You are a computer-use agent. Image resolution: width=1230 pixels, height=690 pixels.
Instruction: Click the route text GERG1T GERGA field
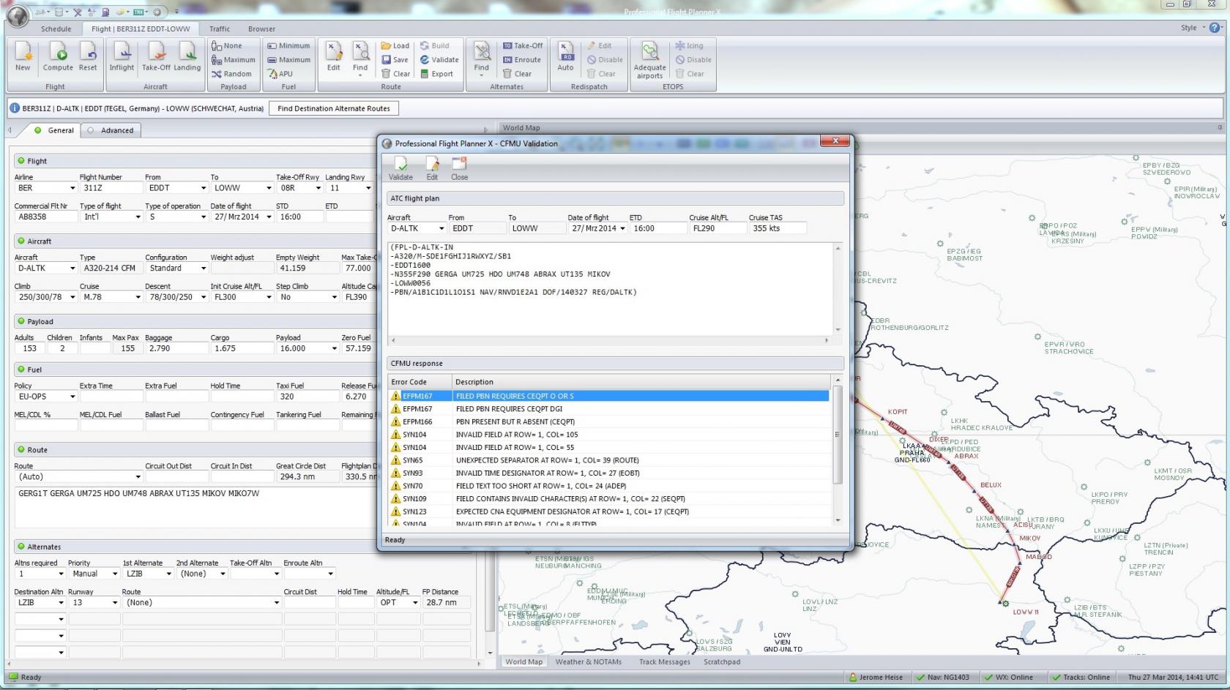[196, 506]
